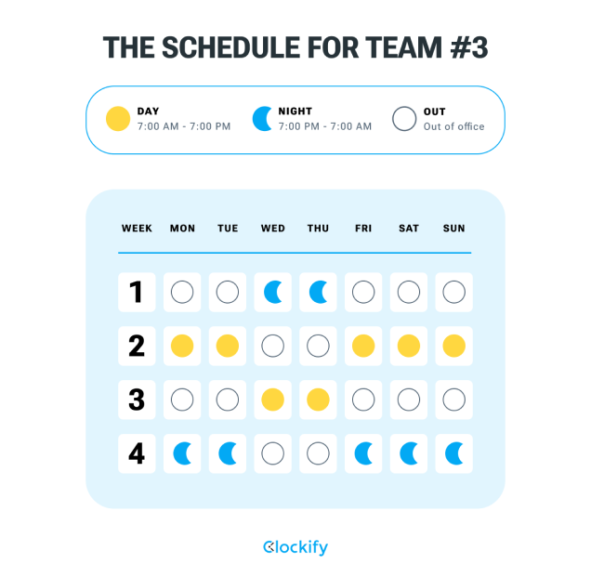Click Week 4 Monday night moon icon
591x577 pixels.
182,453
